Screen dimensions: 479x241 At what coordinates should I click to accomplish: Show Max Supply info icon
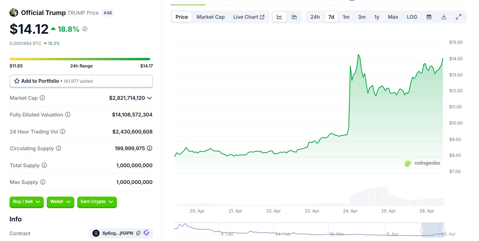point(43,182)
